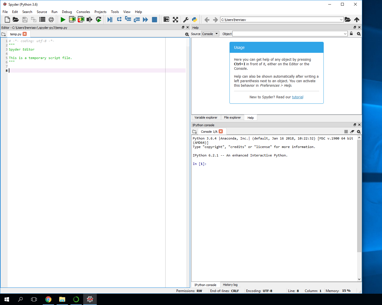Open Windows Start menu
Image resolution: width=382 pixels, height=305 pixels.
7,299
